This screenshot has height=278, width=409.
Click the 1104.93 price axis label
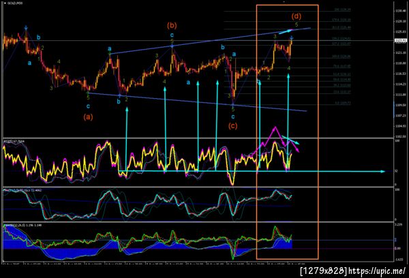[400, 126]
